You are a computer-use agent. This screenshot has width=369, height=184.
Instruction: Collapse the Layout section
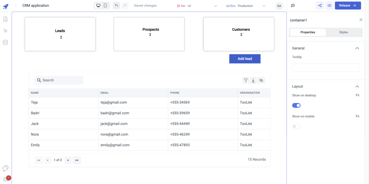pos(357,86)
